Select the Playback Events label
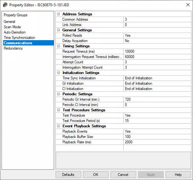Screen dimensions: 193x180 75,131
